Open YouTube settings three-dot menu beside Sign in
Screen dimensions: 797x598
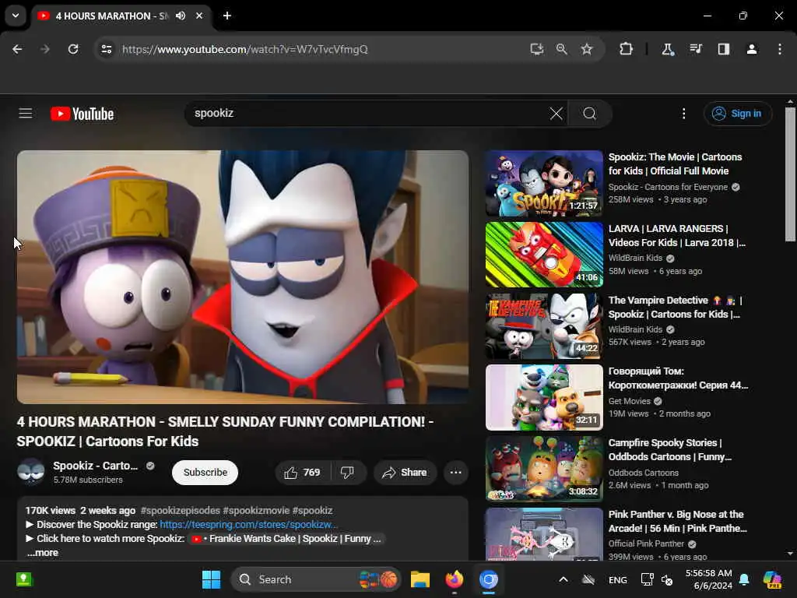click(683, 114)
